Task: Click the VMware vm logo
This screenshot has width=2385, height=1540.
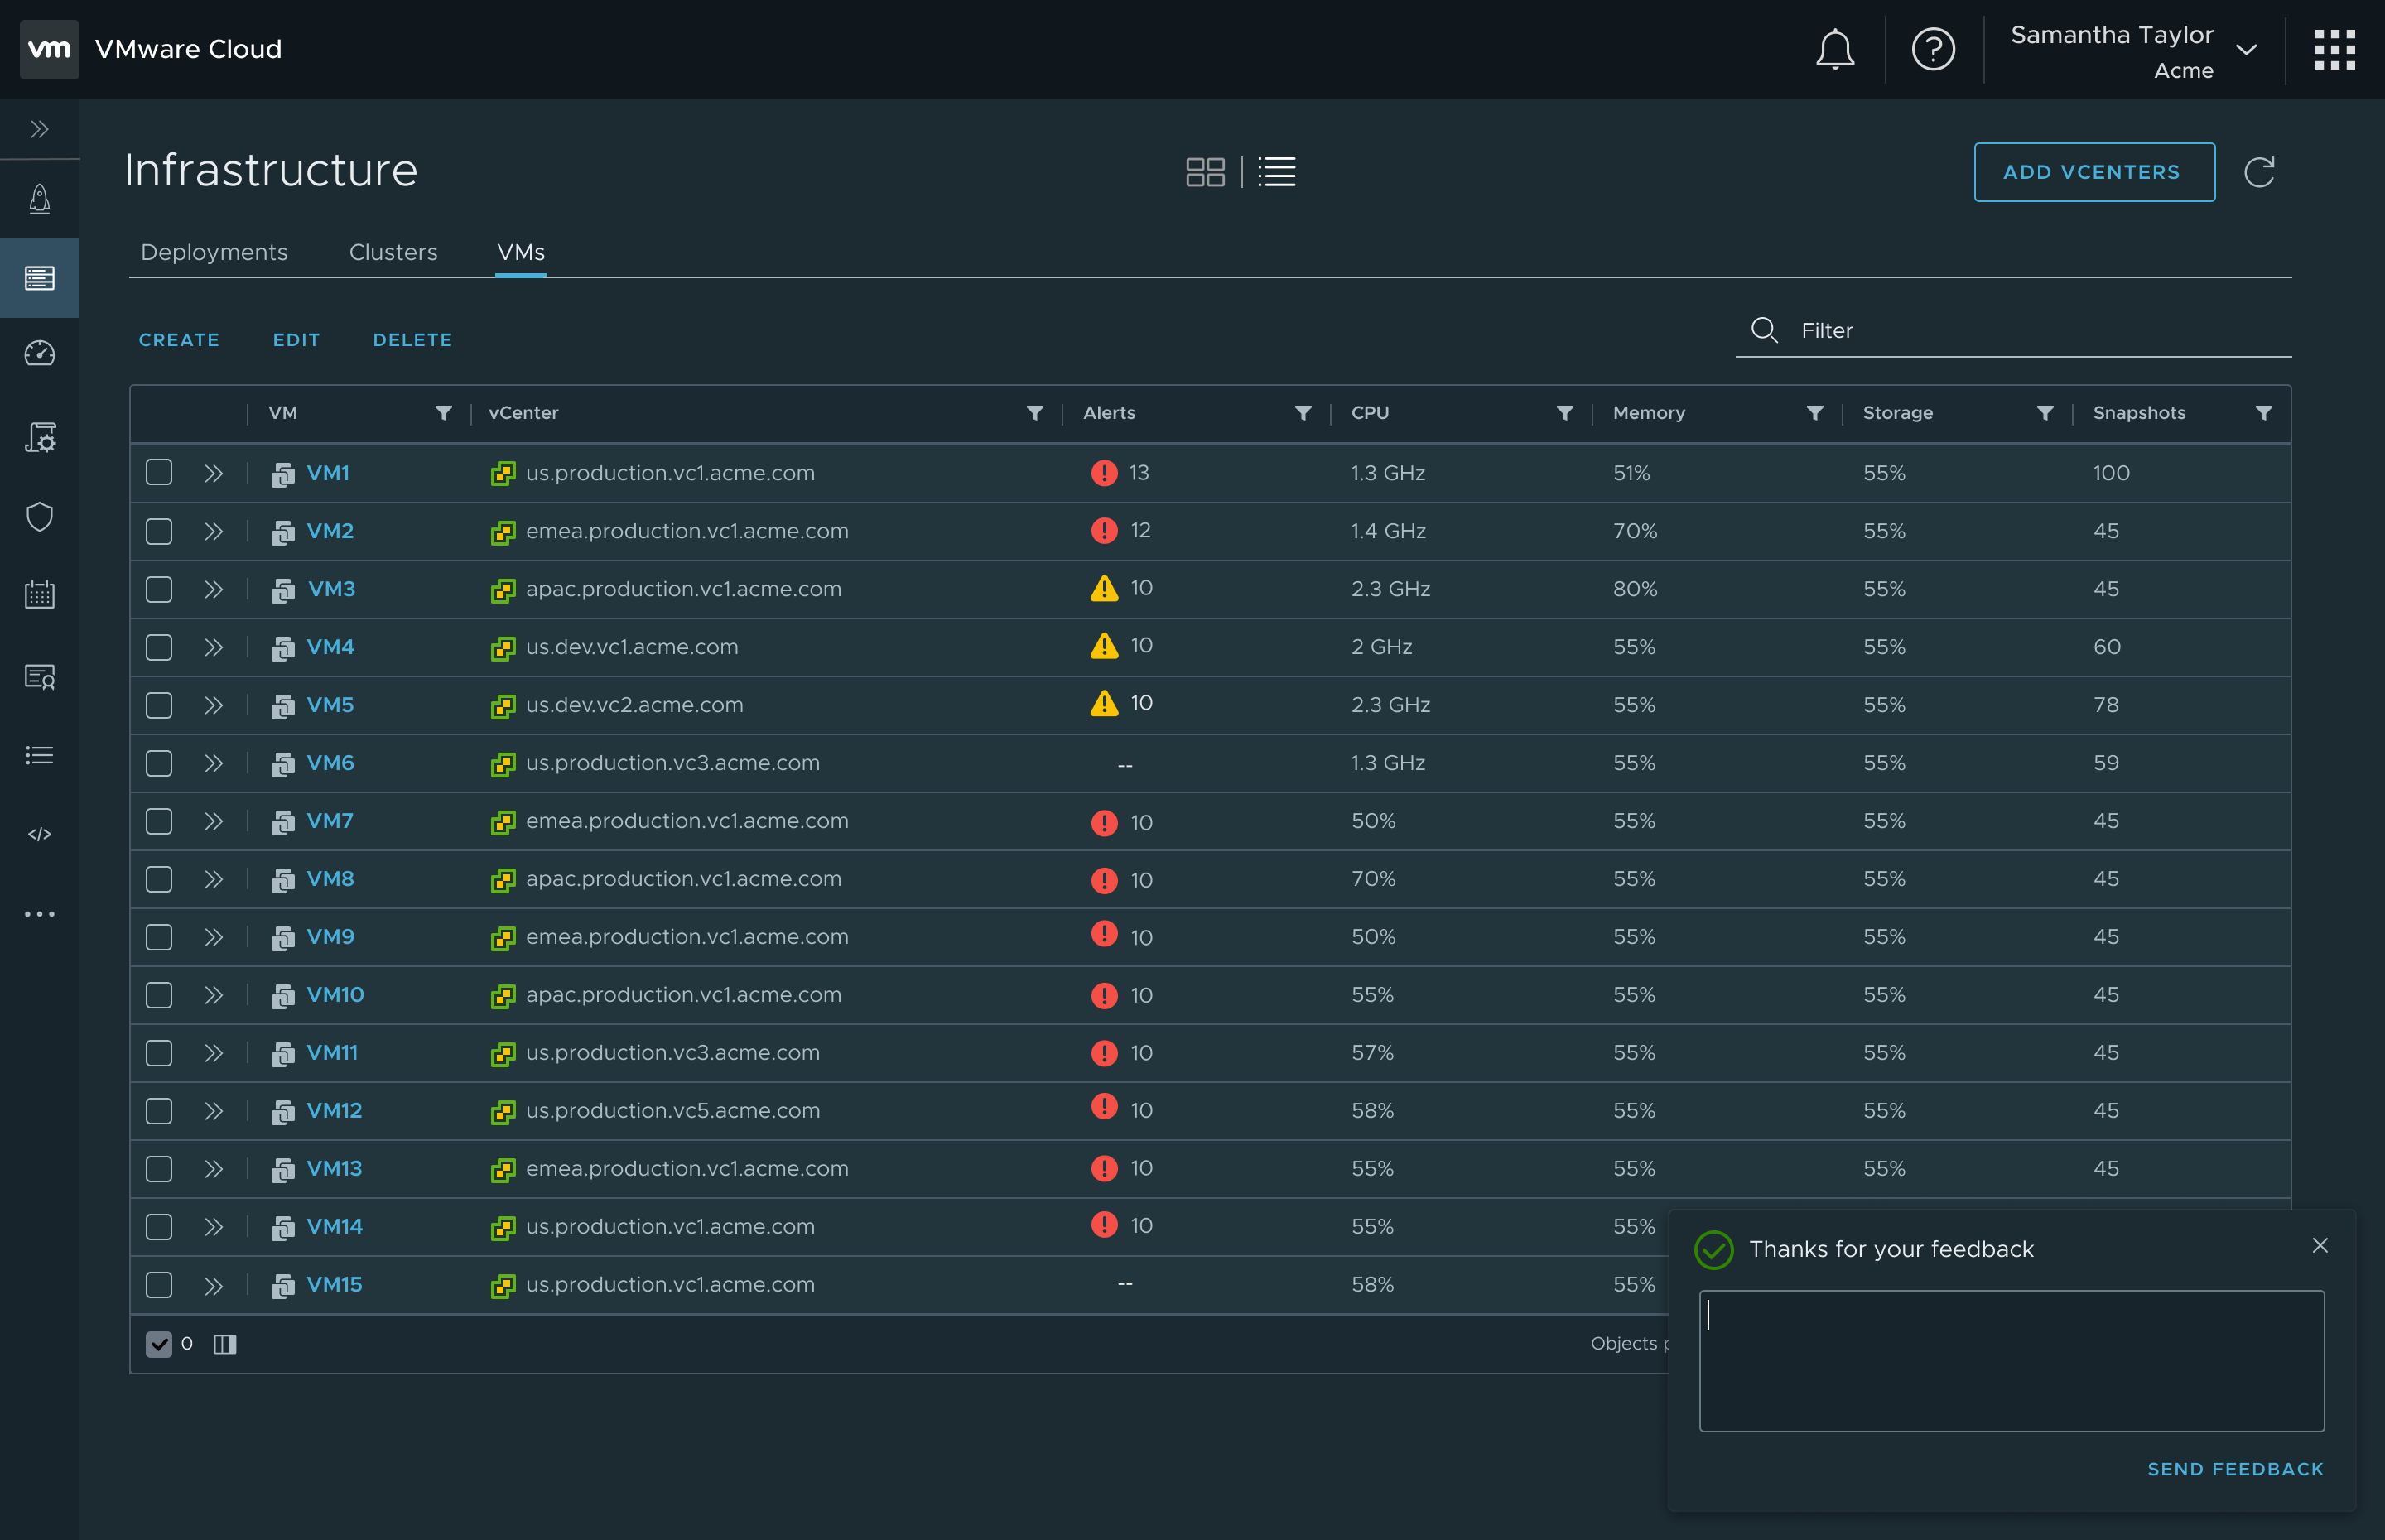Action: (49, 49)
